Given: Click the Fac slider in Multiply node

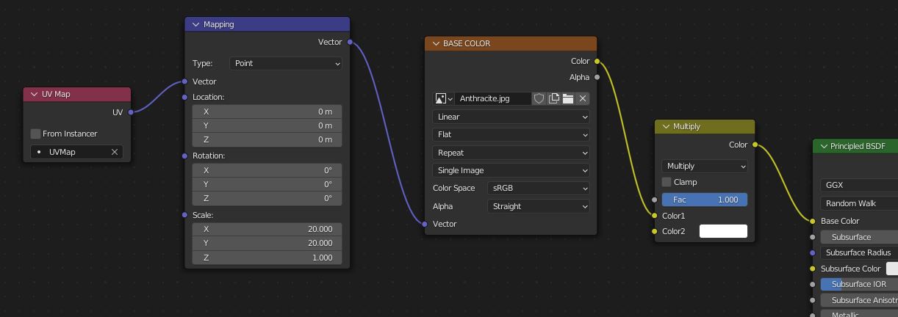Looking at the screenshot, I should 705,200.
